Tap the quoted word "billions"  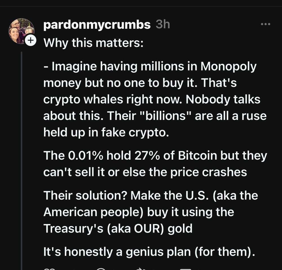165,116
